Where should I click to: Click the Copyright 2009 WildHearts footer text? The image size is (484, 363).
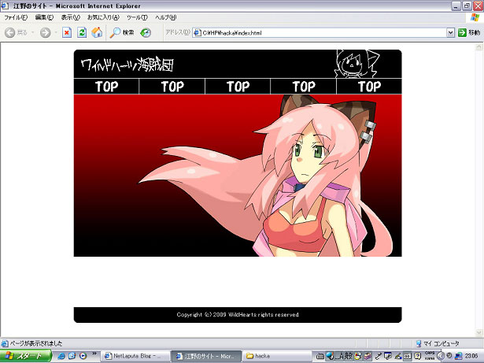pyautogui.click(x=238, y=315)
